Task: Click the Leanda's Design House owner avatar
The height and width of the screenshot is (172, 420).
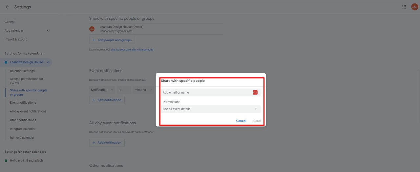Action: (92, 29)
